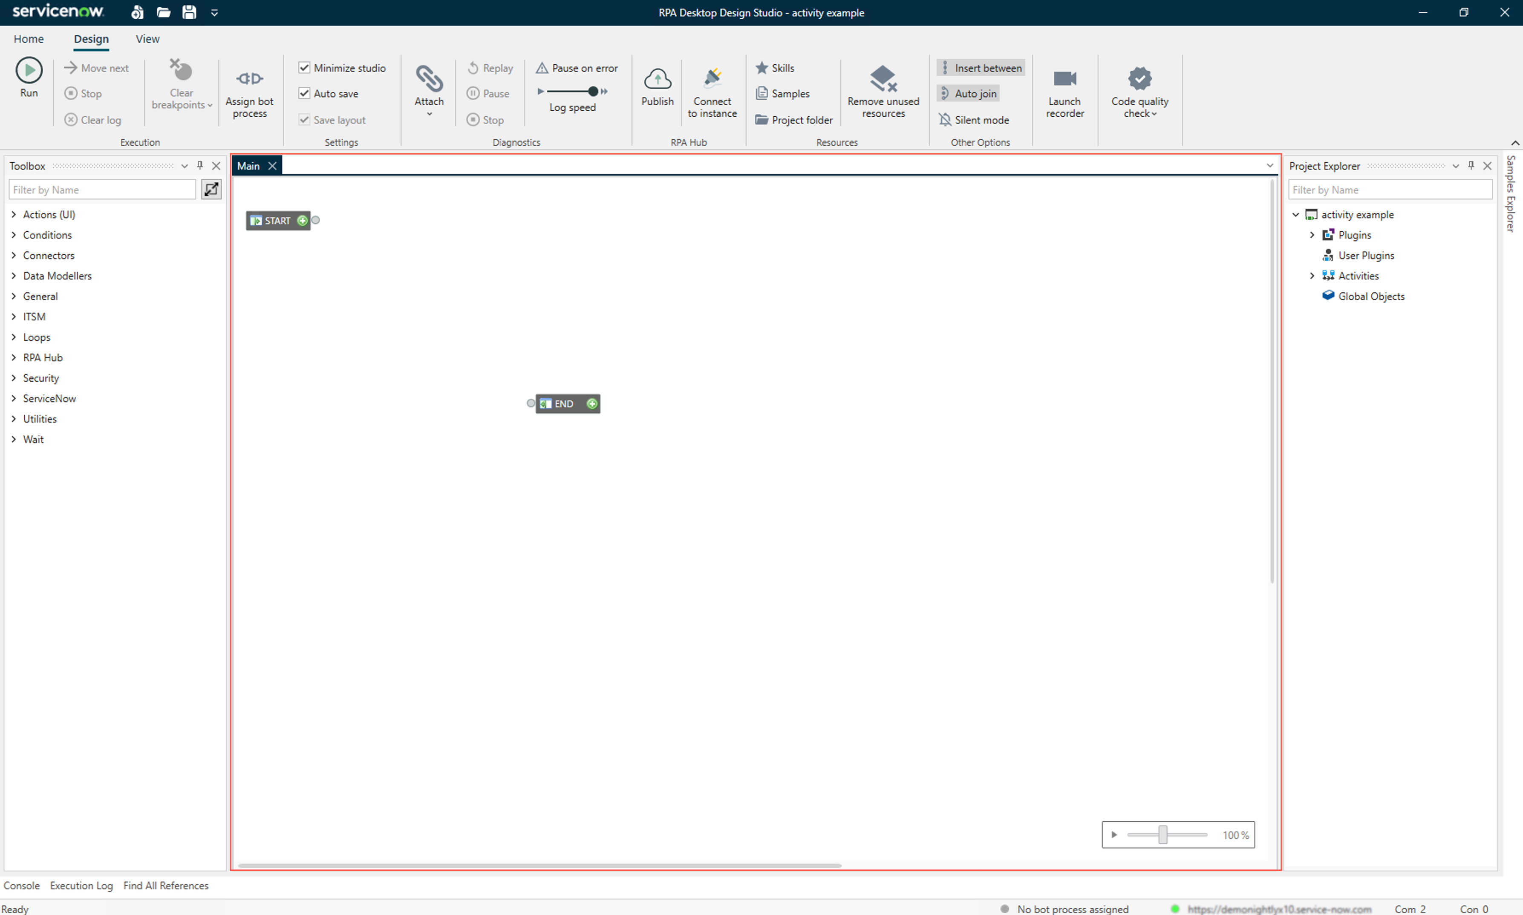Click Replay in Diagnostics group
Viewport: 1523px width, 915px height.
(x=490, y=68)
